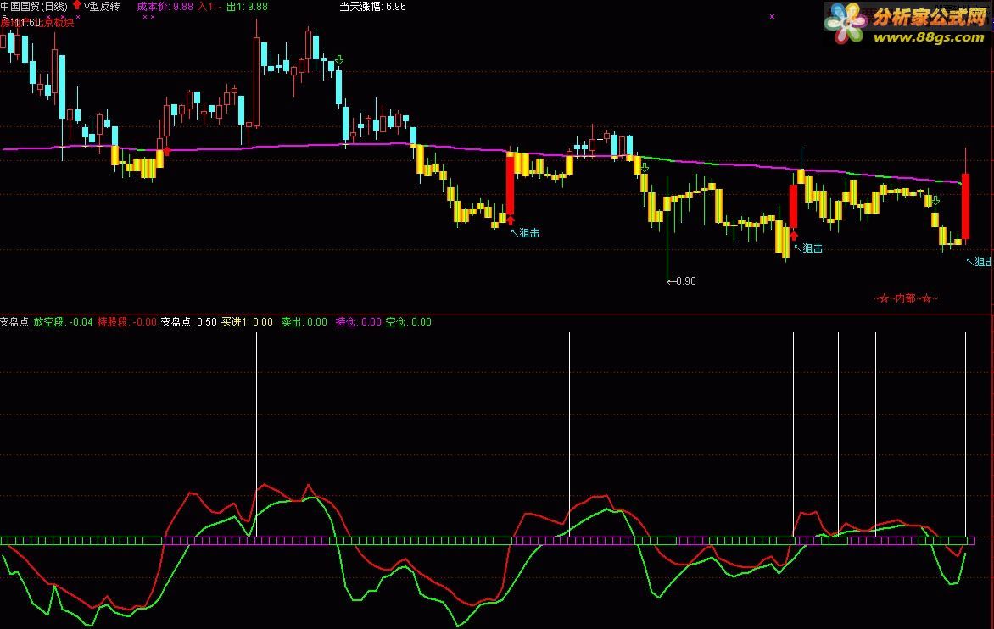This screenshot has height=629, width=994.
Task: Select the V型反转 indicator name
Action: point(102,6)
